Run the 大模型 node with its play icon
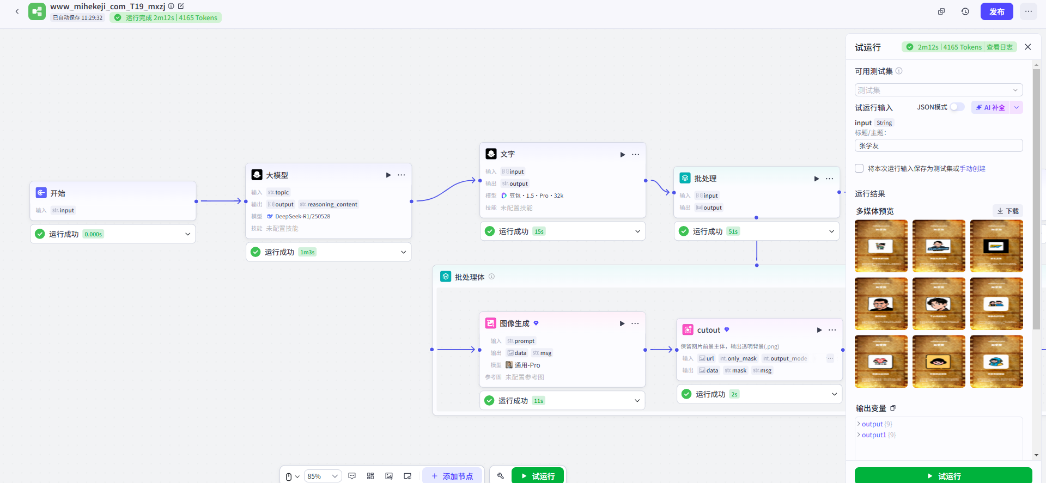 pyautogui.click(x=388, y=175)
